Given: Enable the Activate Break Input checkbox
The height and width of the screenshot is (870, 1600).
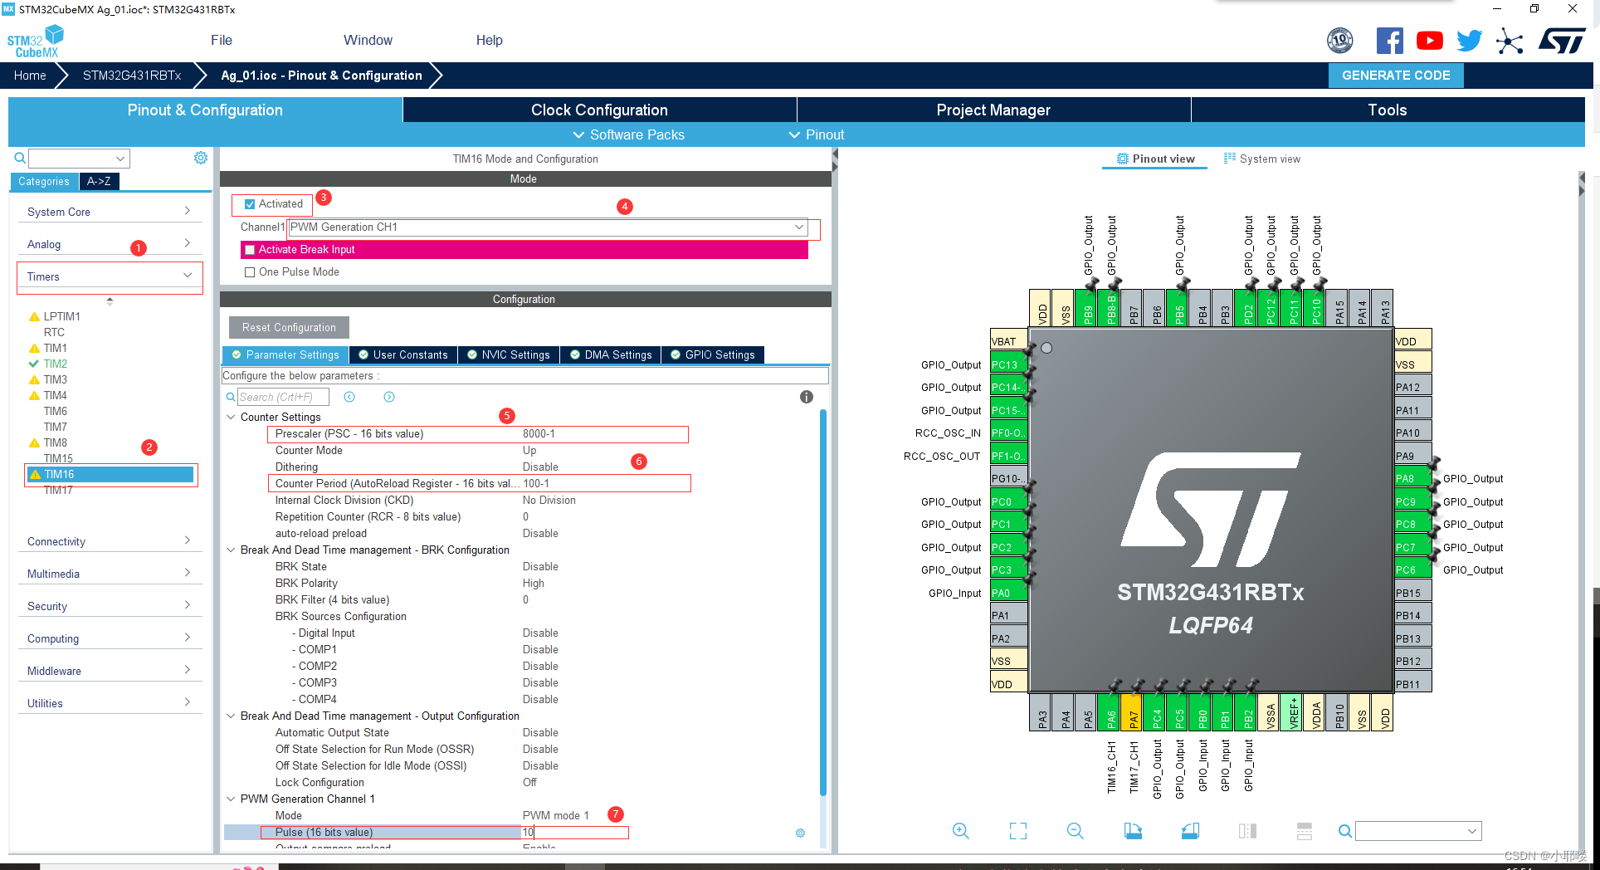Looking at the screenshot, I should (x=250, y=250).
